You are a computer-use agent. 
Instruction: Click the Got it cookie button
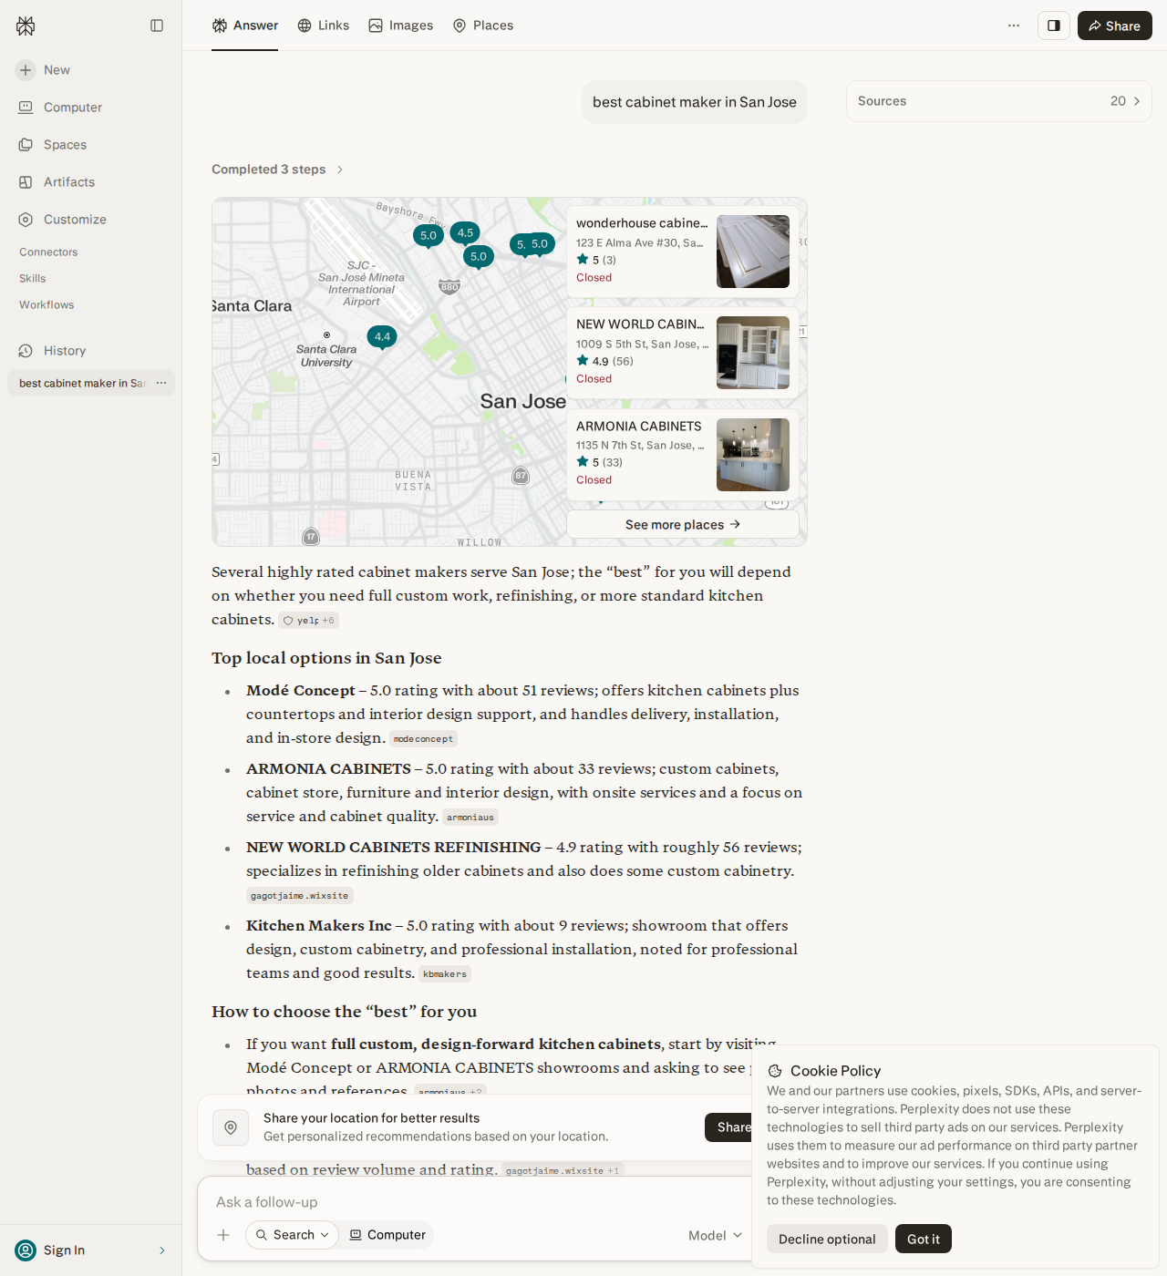click(924, 1239)
